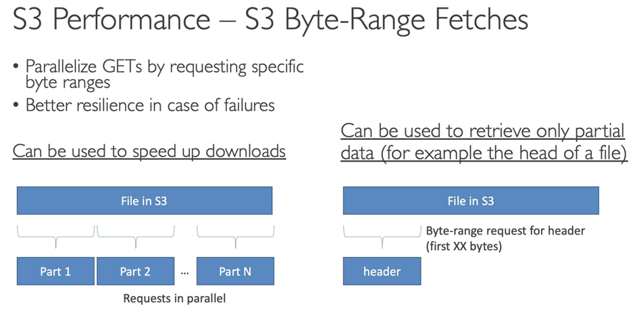The width and height of the screenshot is (633, 313).
Task: Select the Part 2 block
Action: [135, 271]
